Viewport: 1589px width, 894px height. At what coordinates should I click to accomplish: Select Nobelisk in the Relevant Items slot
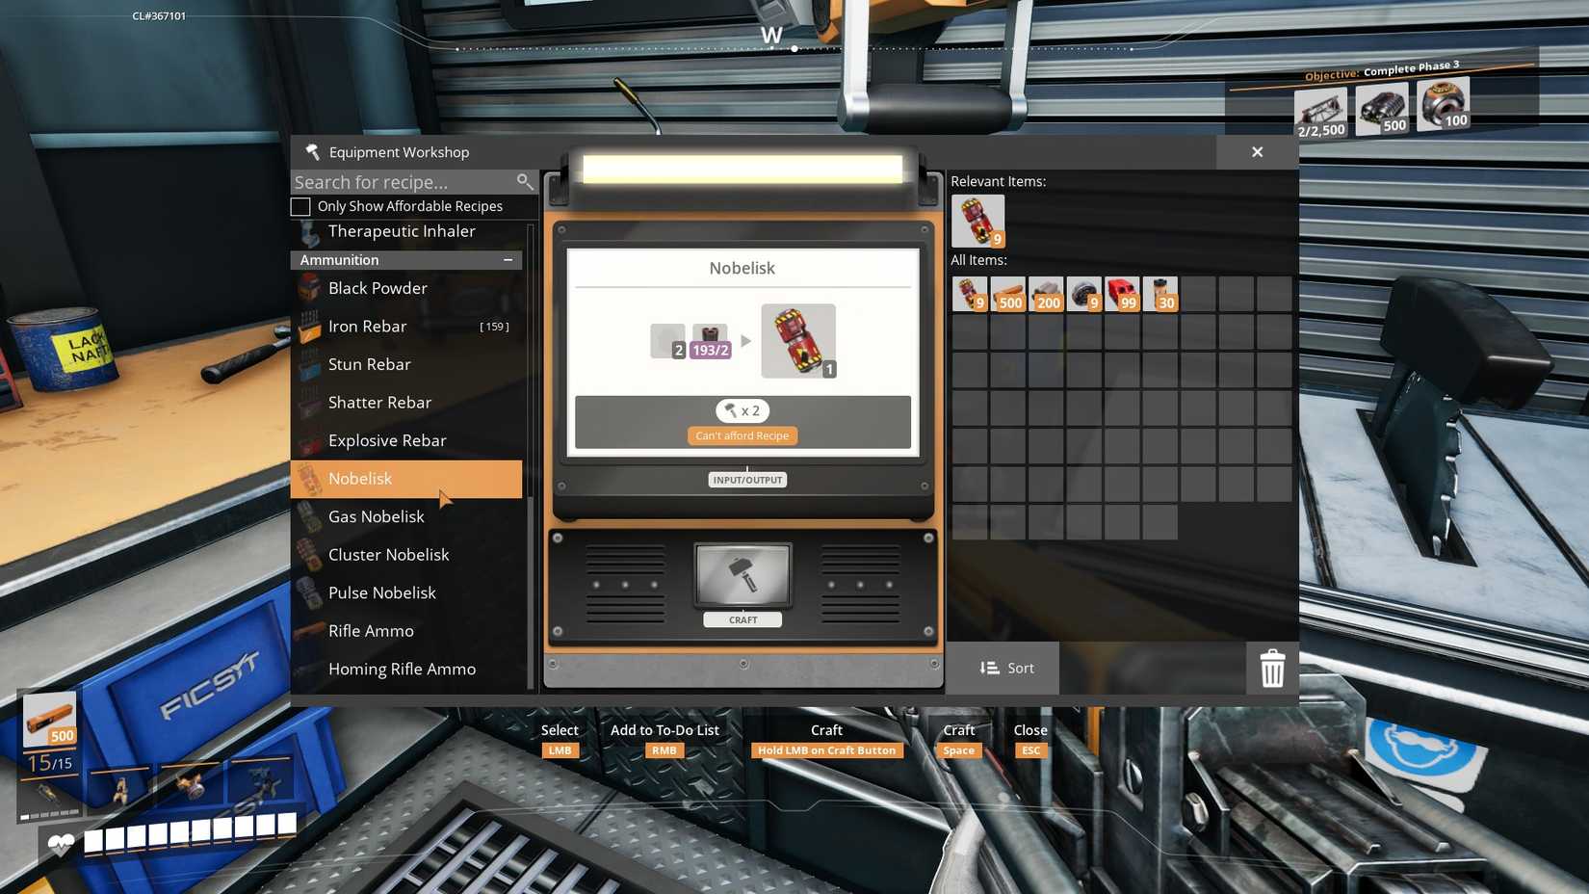click(x=977, y=221)
